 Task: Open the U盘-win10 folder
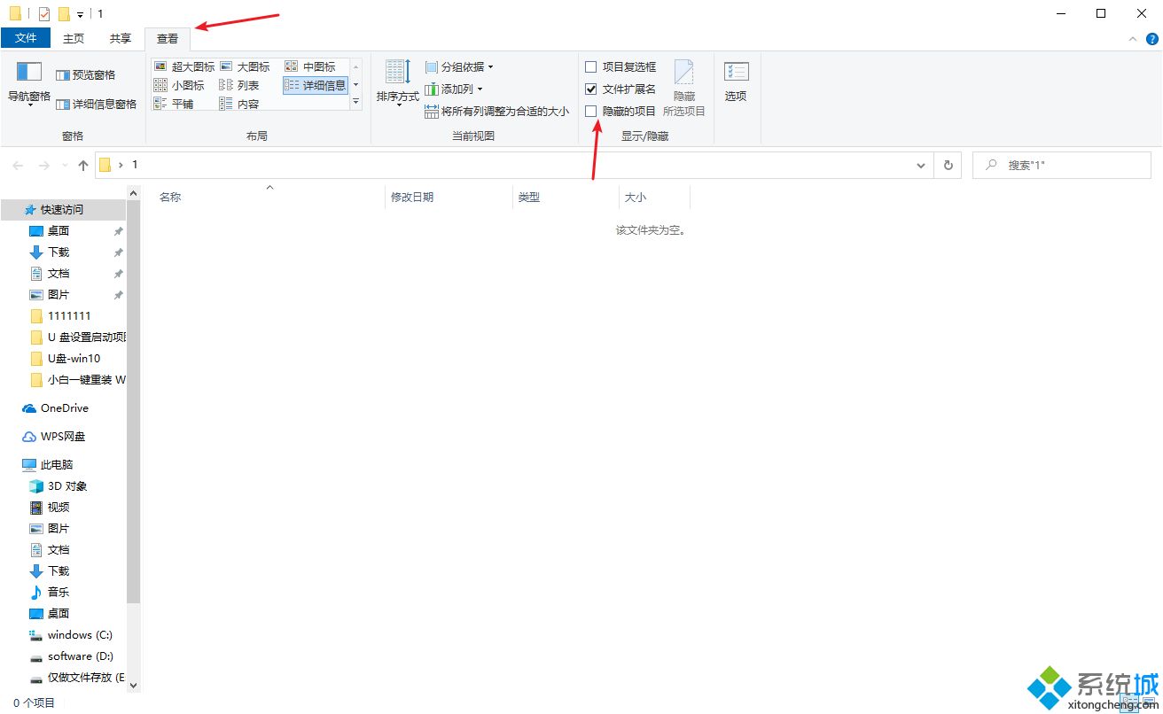[x=74, y=359]
